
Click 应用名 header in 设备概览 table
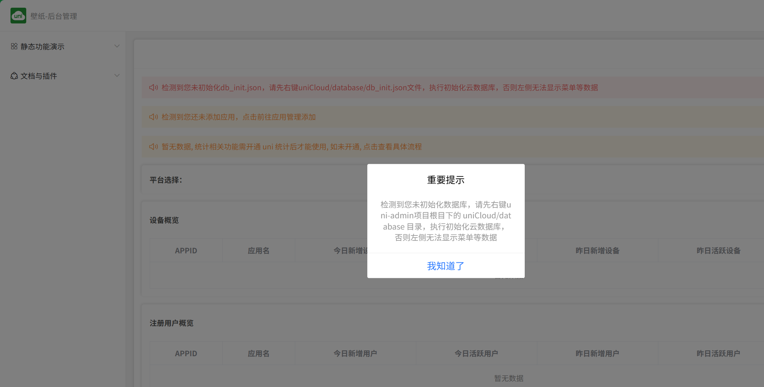click(x=259, y=251)
